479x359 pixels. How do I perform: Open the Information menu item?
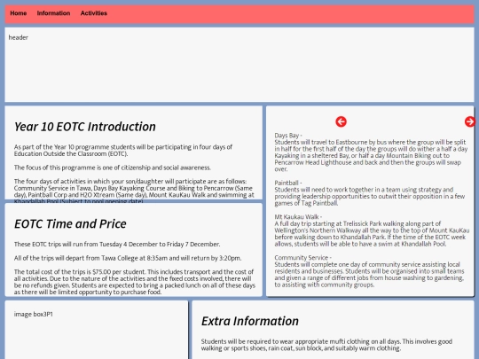tap(53, 13)
